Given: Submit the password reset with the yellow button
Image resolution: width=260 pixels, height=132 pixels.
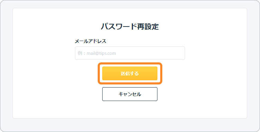Looking at the screenshot, I should point(130,73).
